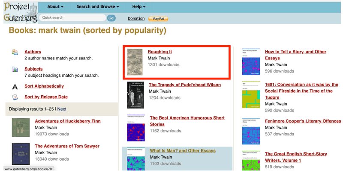Open What Is Man? and Other Essays
The height and width of the screenshot is (173, 343).
pos(183,150)
